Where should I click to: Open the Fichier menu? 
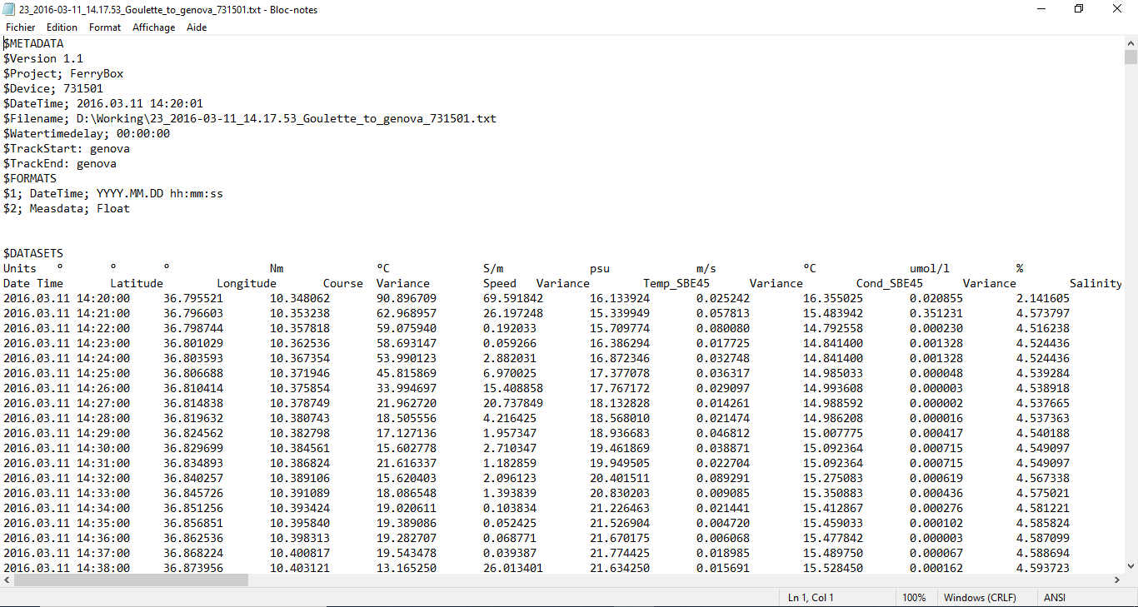click(x=21, y=27)
